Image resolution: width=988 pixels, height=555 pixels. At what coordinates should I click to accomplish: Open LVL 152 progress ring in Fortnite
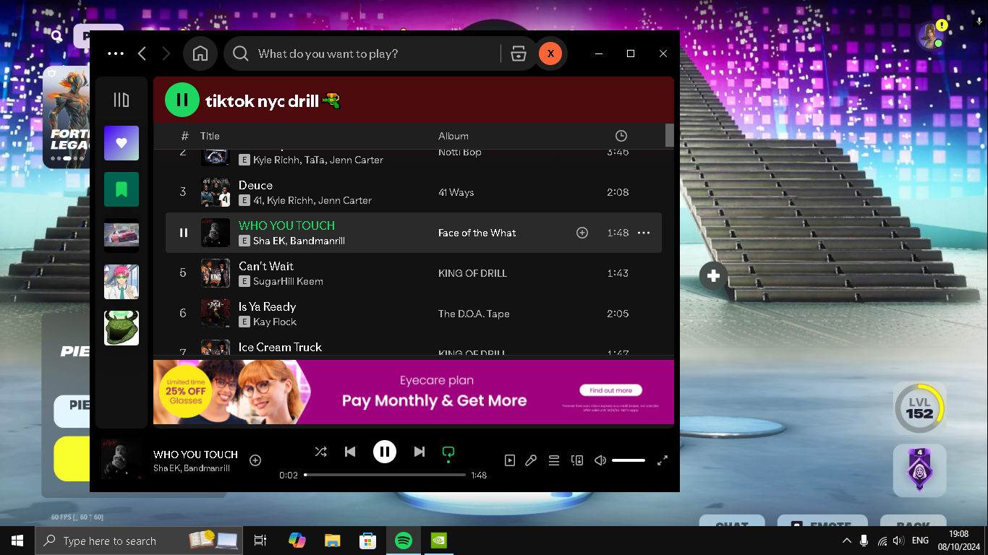pyautogui.click(x=919, y=408)
